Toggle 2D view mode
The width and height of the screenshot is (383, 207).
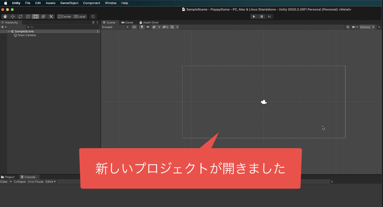click(x=134, y=27)
